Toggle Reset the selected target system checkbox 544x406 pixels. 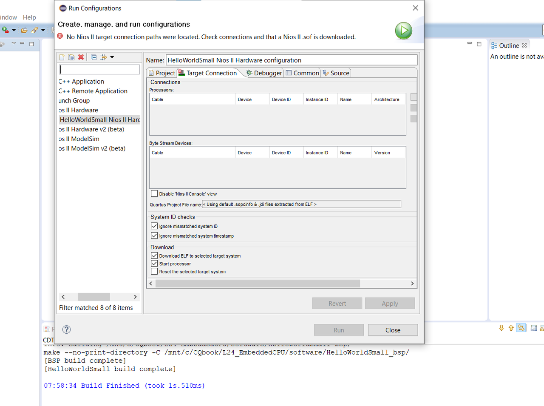[x=154, y=271]
